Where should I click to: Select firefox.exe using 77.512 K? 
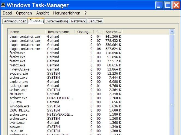click(65, 61)
